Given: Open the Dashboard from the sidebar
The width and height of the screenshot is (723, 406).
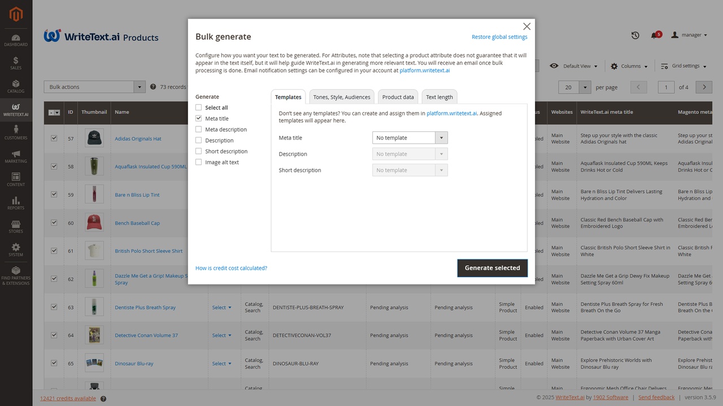Looking at the screenshot, I should click(x=15, y=39).
